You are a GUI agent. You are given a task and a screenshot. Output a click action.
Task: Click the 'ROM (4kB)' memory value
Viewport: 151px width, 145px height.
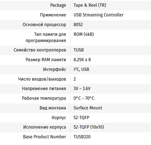tap(84, 34)
